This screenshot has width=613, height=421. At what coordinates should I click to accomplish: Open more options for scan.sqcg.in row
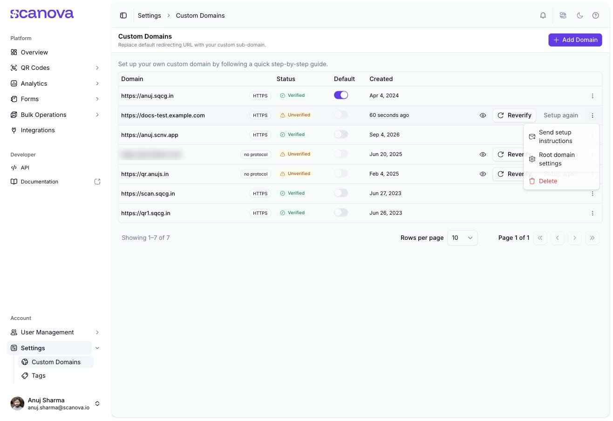tap(593, 194)
